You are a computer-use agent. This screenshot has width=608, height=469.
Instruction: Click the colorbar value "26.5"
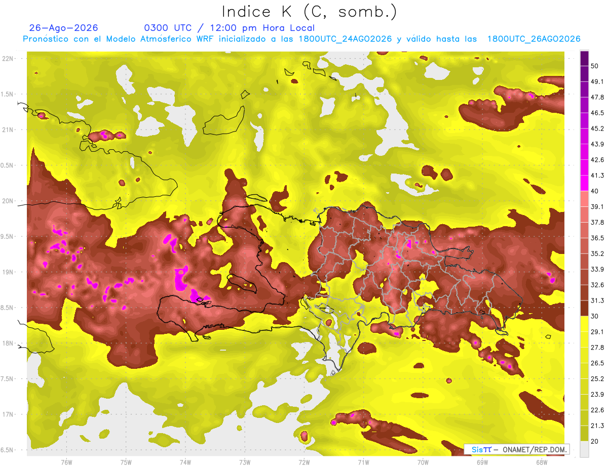pyautogui.click(x=597, y=363)
